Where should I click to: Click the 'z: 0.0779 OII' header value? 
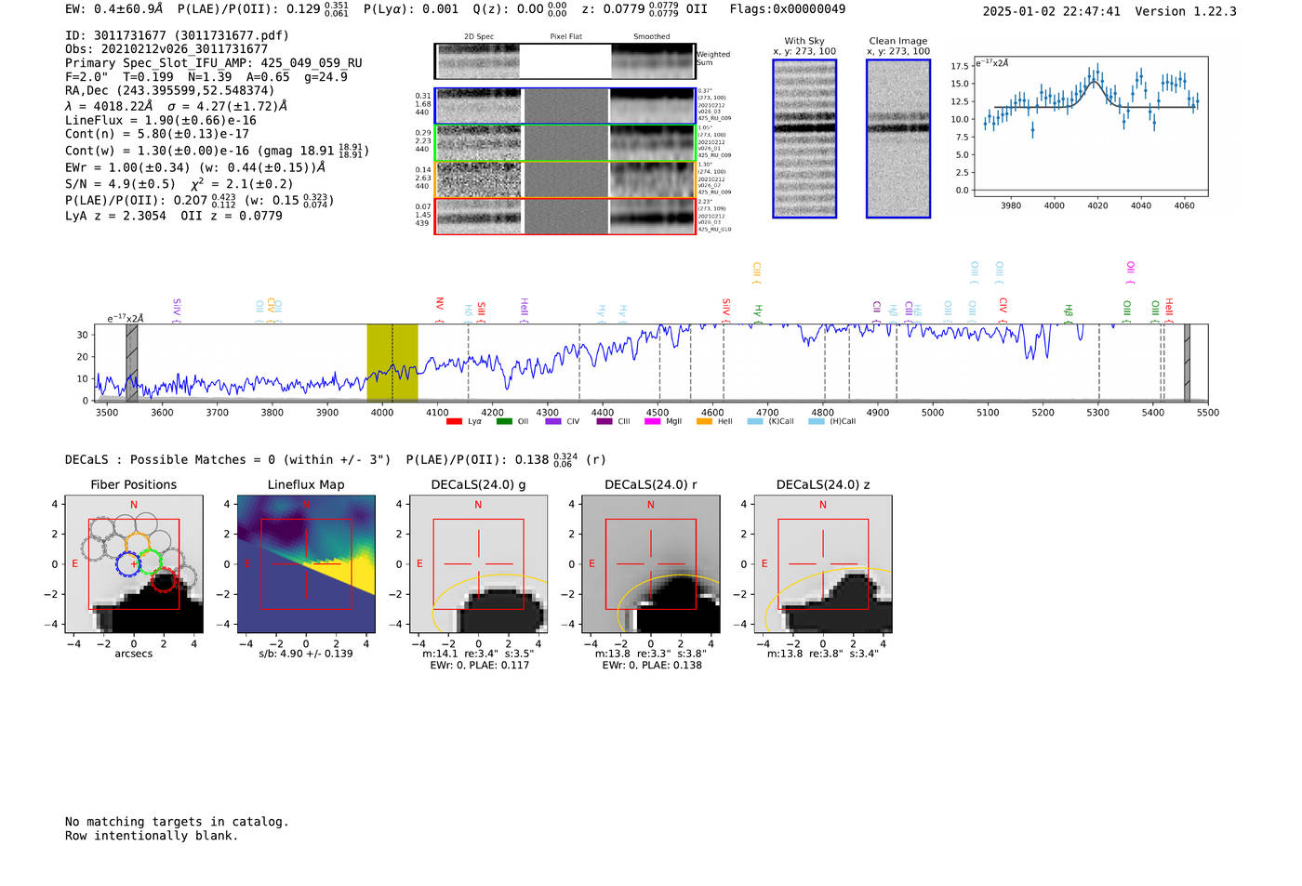[x=644, y=9]
